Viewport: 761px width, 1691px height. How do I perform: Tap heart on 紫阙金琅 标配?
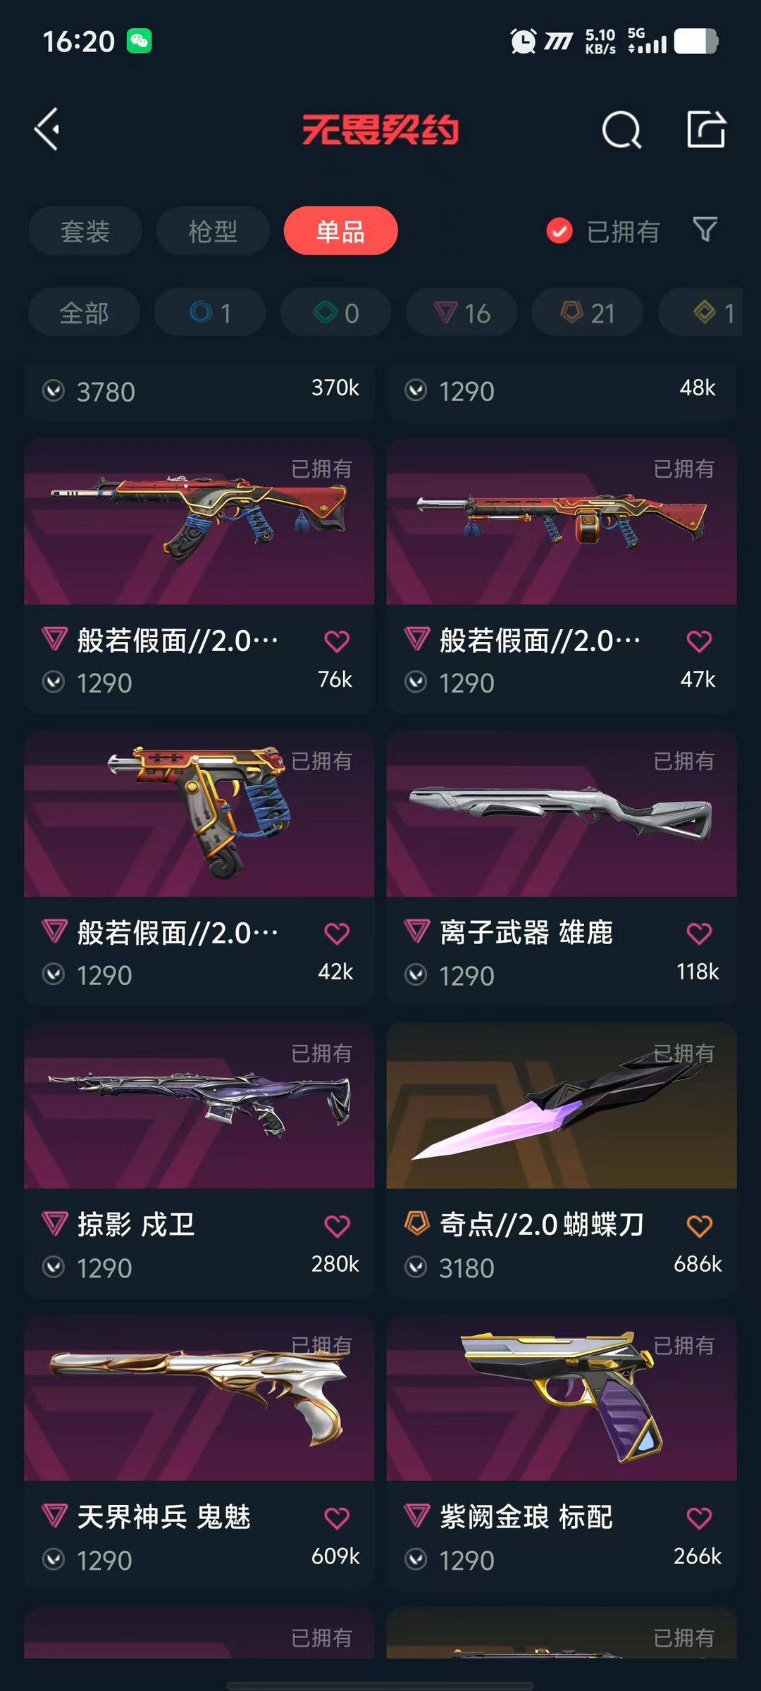(699, 1518)
